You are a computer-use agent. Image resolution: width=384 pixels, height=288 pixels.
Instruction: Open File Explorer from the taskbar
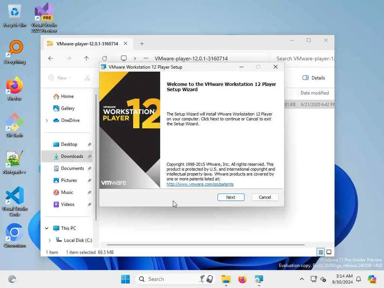[x=226, y=279]
